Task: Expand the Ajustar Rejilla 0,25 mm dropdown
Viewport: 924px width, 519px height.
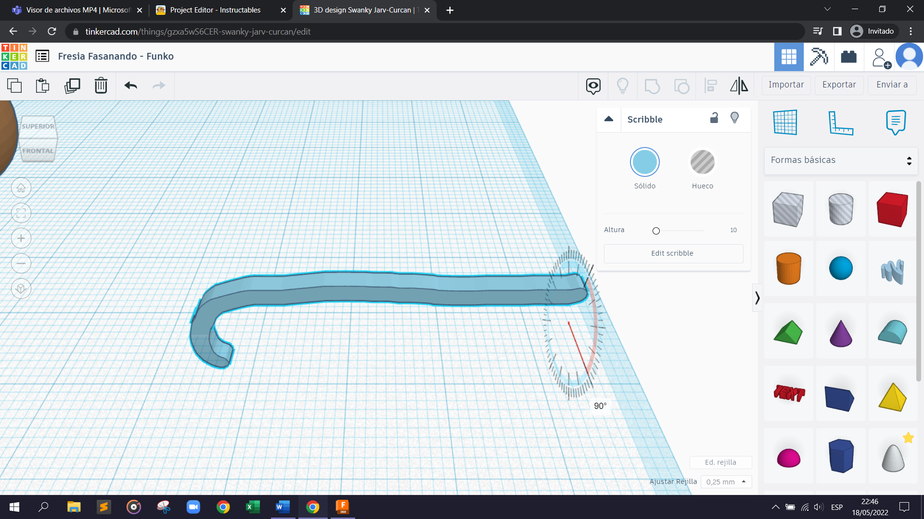Action: tap(726, 482)
